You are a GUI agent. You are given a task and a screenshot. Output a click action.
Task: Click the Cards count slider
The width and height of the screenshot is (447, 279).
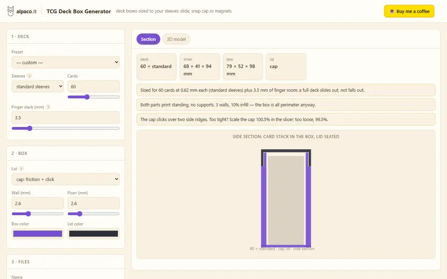pos(94,97)
